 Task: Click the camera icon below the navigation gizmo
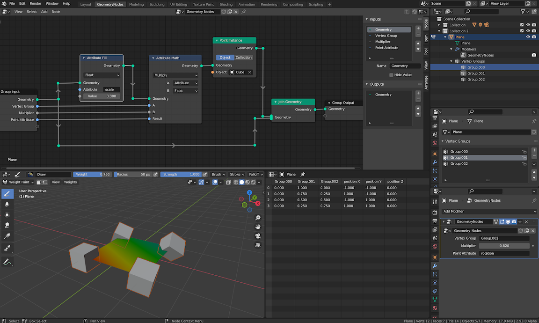[x=258, y=235]
